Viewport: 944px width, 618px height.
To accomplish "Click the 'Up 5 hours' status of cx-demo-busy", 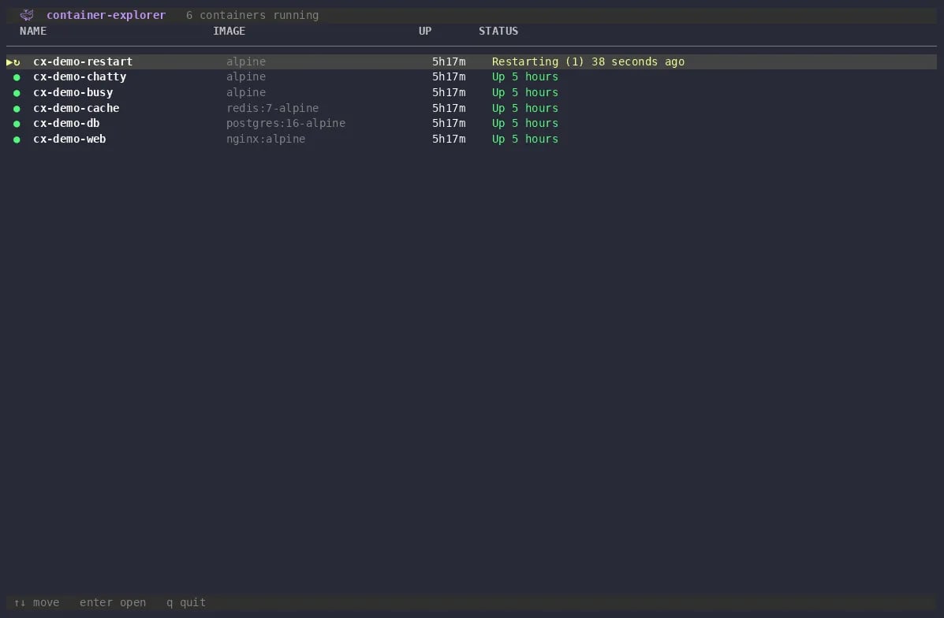I will pos(525,92).
